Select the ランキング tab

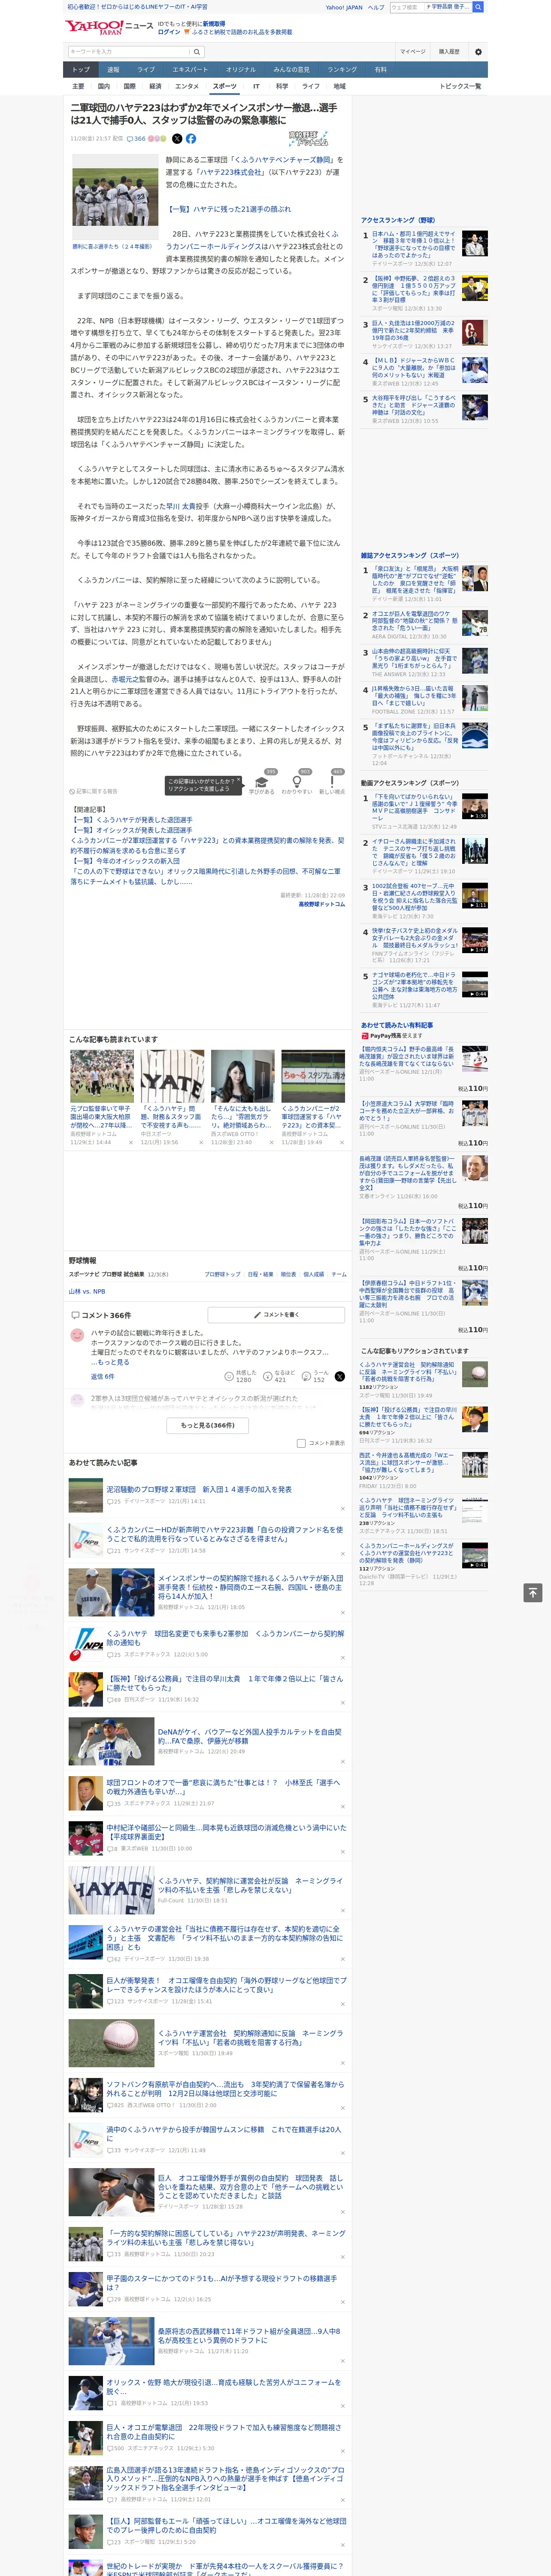(342, 70)
